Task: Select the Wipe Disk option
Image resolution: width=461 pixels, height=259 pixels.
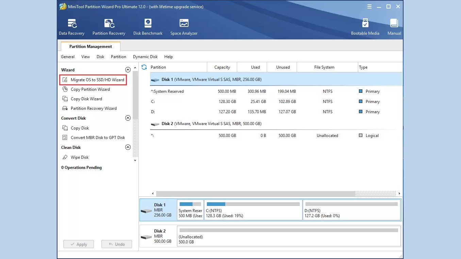Action: coord(80,157)
